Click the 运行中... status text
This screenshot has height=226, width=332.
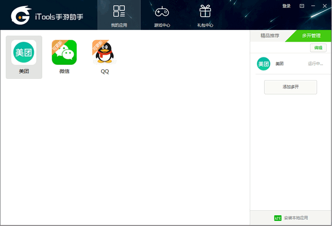pos(315,64)
